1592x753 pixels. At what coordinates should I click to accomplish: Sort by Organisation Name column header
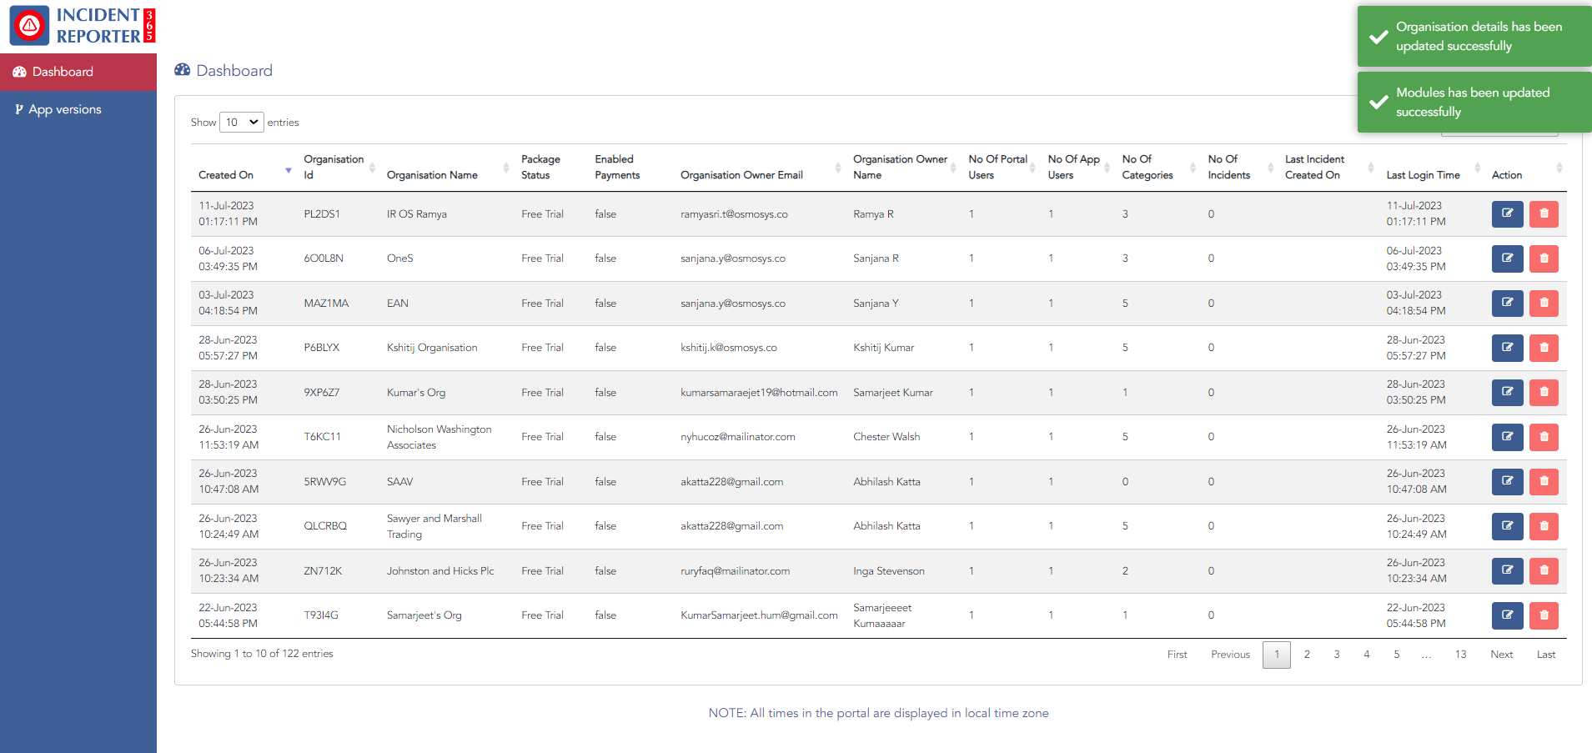[x=432, y=175]
